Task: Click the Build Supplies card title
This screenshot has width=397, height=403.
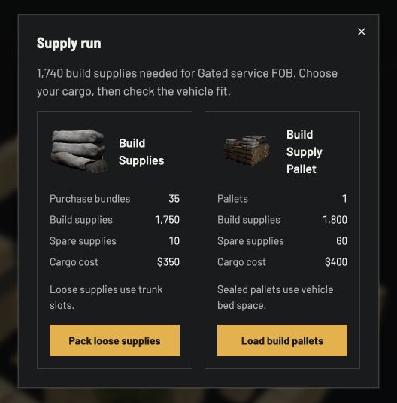Action: (x=141, y=152)
